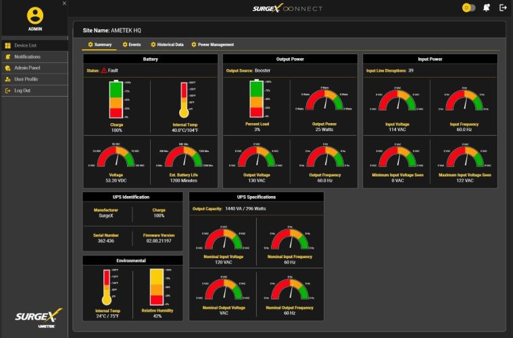Click the Nominal Input Voltage gauge

tap(224, 239)
